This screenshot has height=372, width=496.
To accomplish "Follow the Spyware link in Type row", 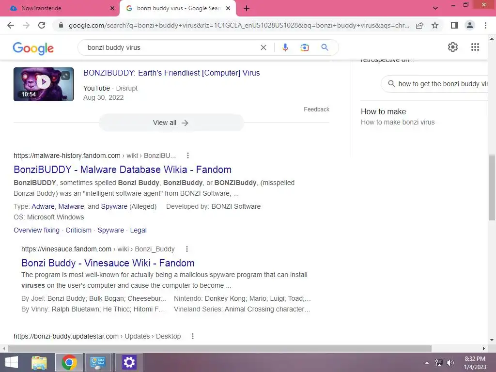I will point(114,206).
